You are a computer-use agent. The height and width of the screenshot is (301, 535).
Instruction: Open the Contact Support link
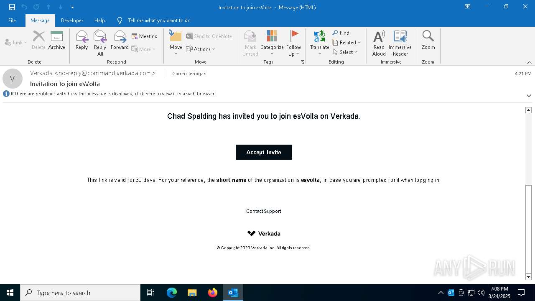(264, 211)
